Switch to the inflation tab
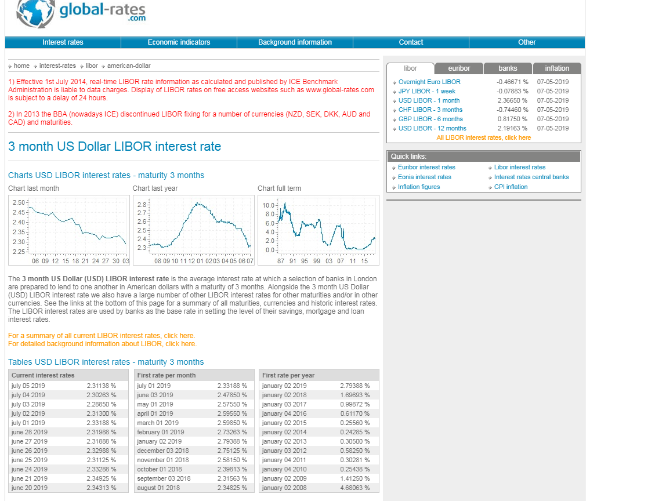655x501 pixels. (557, 68)
